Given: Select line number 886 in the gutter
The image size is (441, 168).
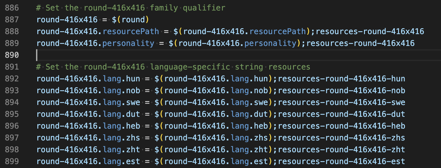Looking at the screenshot, I should pyautogui.click(x=12, y=8).
